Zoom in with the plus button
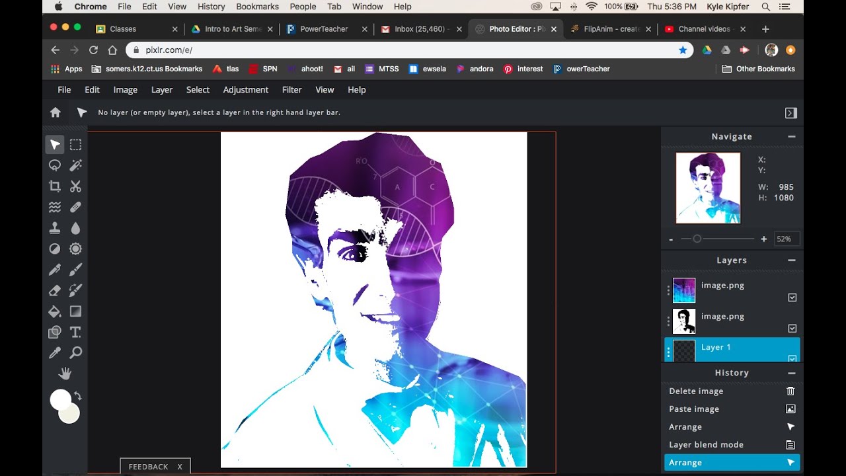 coord(764,239)
